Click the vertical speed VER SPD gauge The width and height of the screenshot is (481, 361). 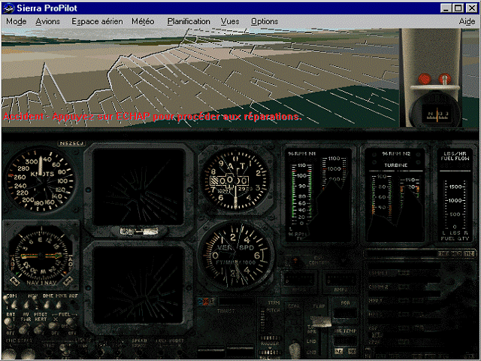(x=235, y=256)
